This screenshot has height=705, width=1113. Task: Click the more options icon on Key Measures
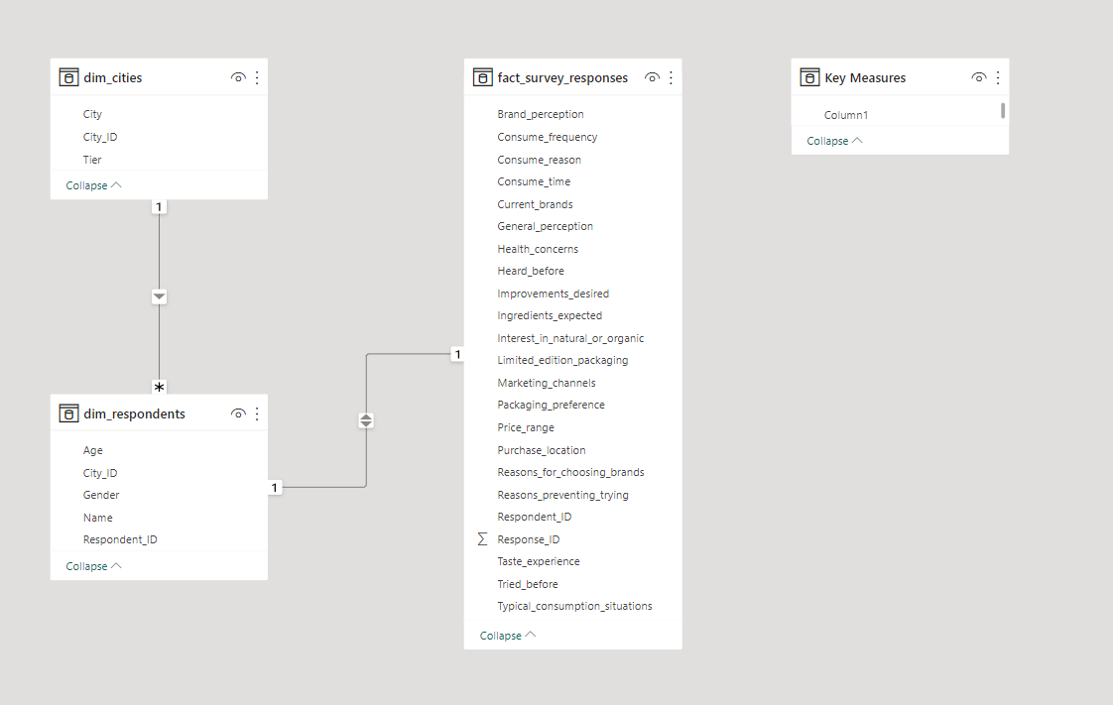(997, 76)
